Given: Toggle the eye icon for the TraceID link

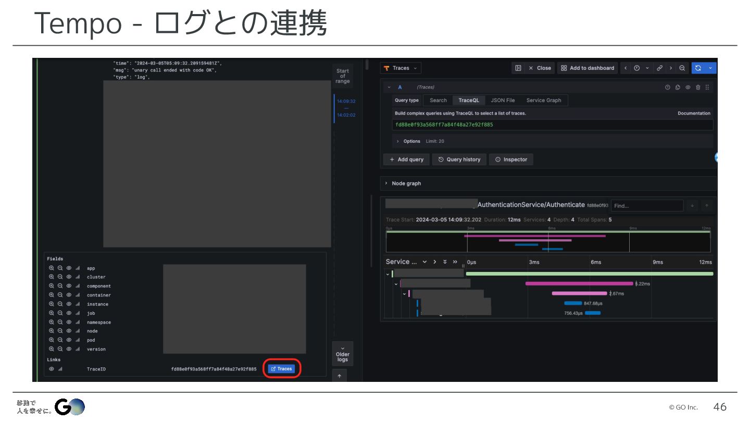Looking at the screenshot, I should 52,369.
